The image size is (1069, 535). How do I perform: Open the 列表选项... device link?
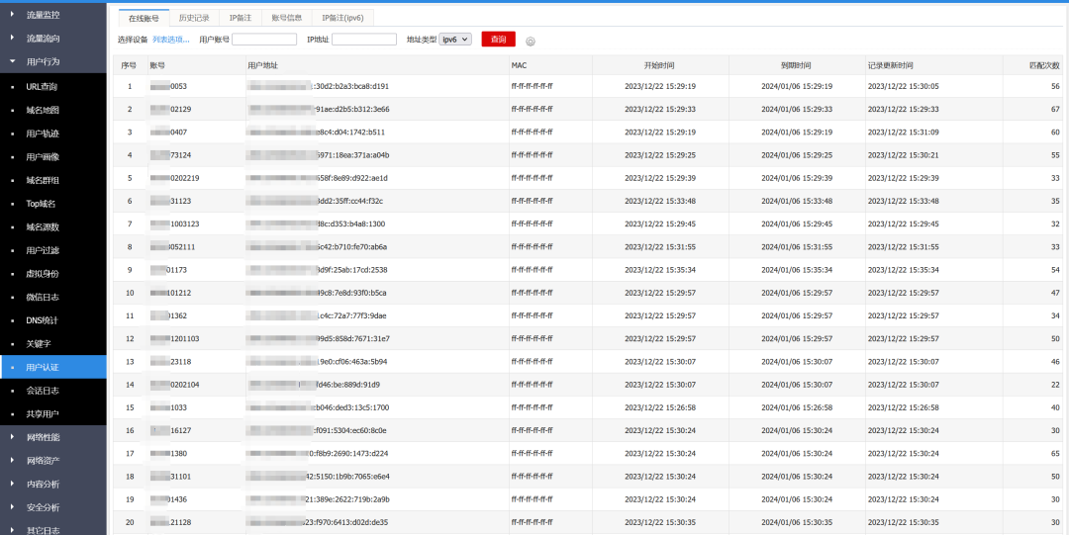(x=171, y=40)
